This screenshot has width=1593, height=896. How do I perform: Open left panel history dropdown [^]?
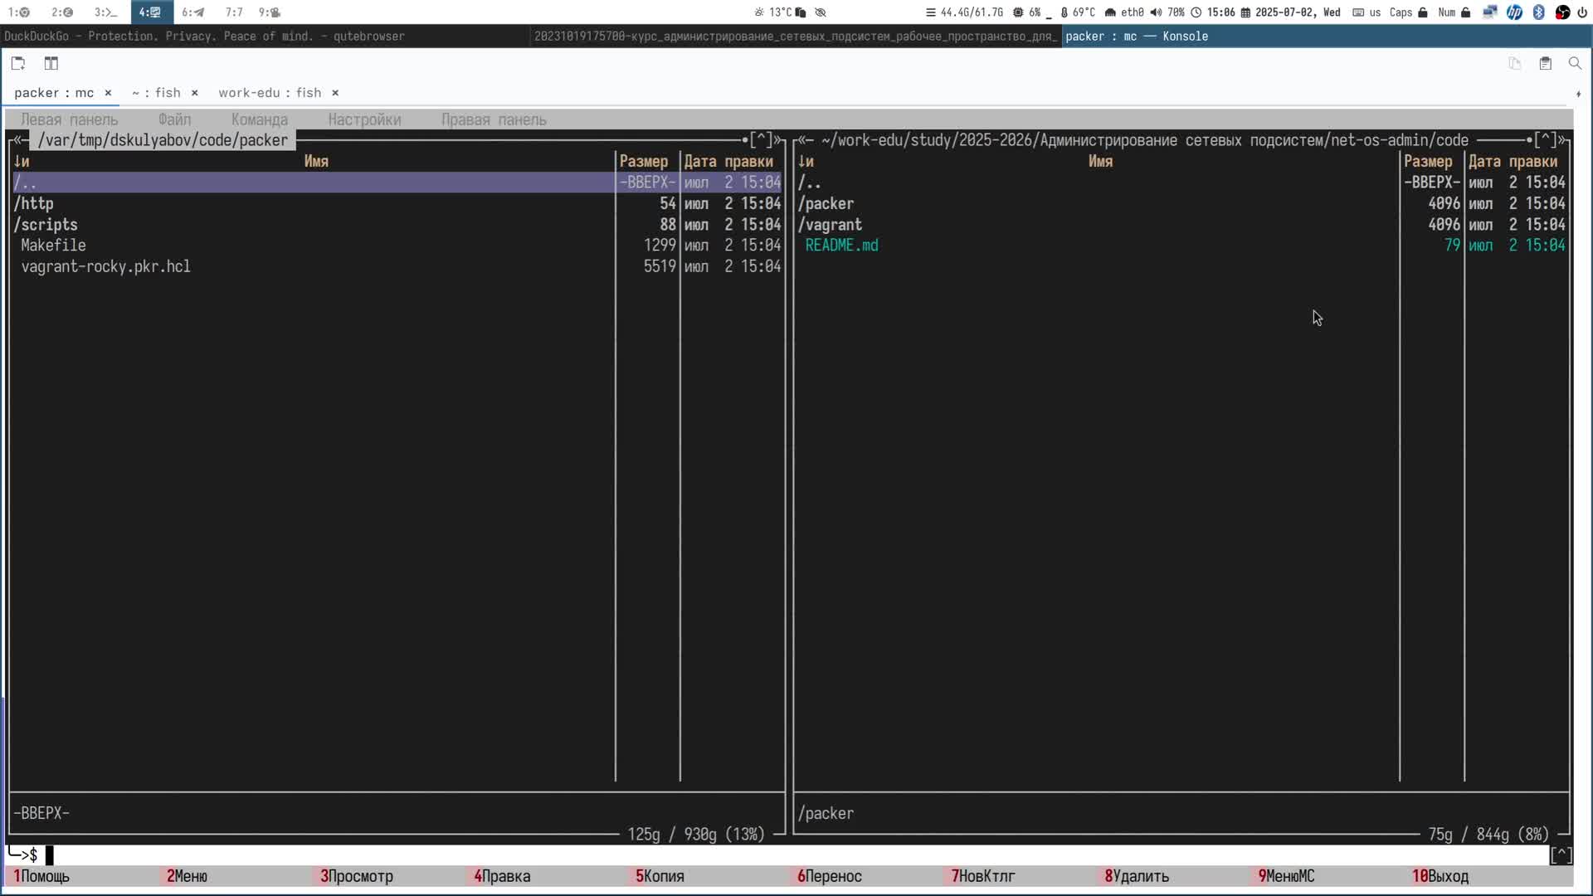[x=761, y=140]
